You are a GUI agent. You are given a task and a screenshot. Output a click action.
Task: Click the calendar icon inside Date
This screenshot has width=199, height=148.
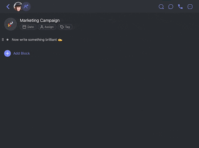pos(24,27)
